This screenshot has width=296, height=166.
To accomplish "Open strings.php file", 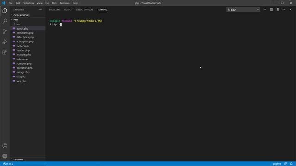I will [x=28, y=72].
